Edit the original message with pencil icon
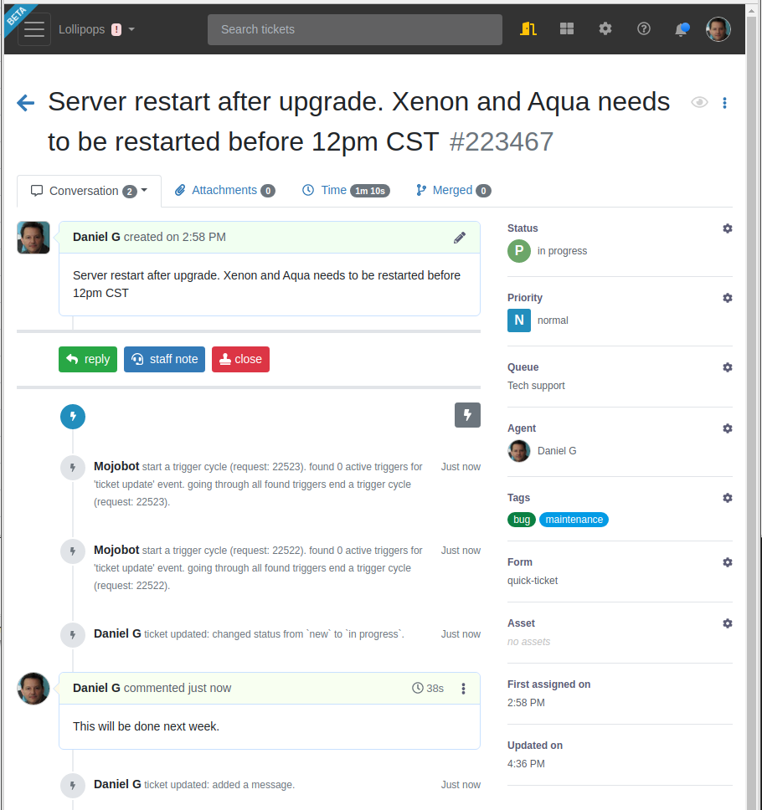 (x=460, y=238)
